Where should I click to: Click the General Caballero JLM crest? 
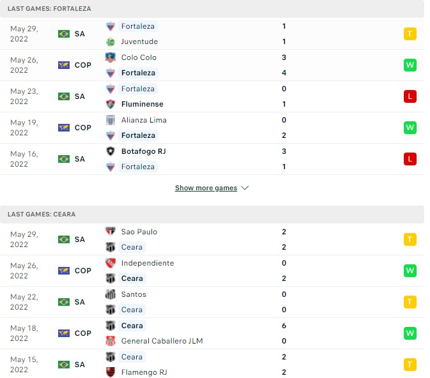111,341
